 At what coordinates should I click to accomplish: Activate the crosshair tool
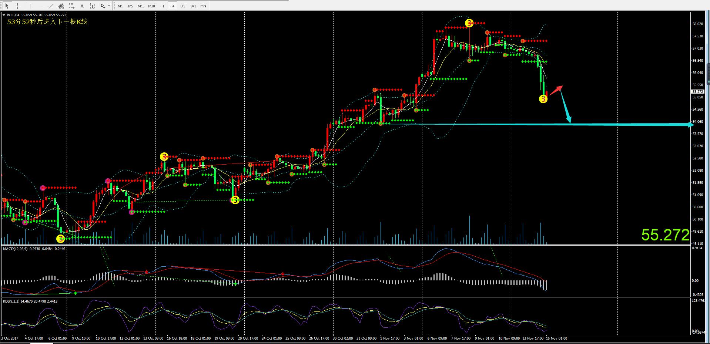click(x=17, y=6)
